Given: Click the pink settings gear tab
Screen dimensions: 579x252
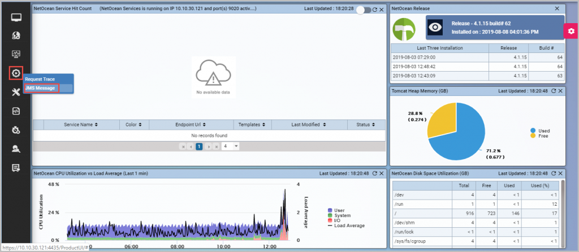Looking at the screenshot, I should tap(571, 32).
